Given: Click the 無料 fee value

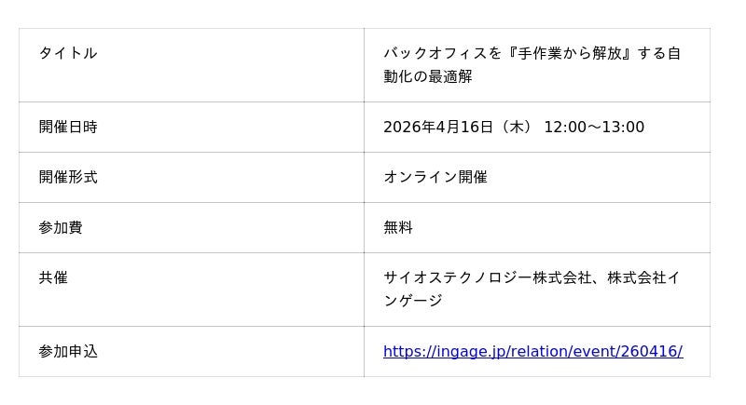Looking at the screenshot, I should [x=398, y=227].
